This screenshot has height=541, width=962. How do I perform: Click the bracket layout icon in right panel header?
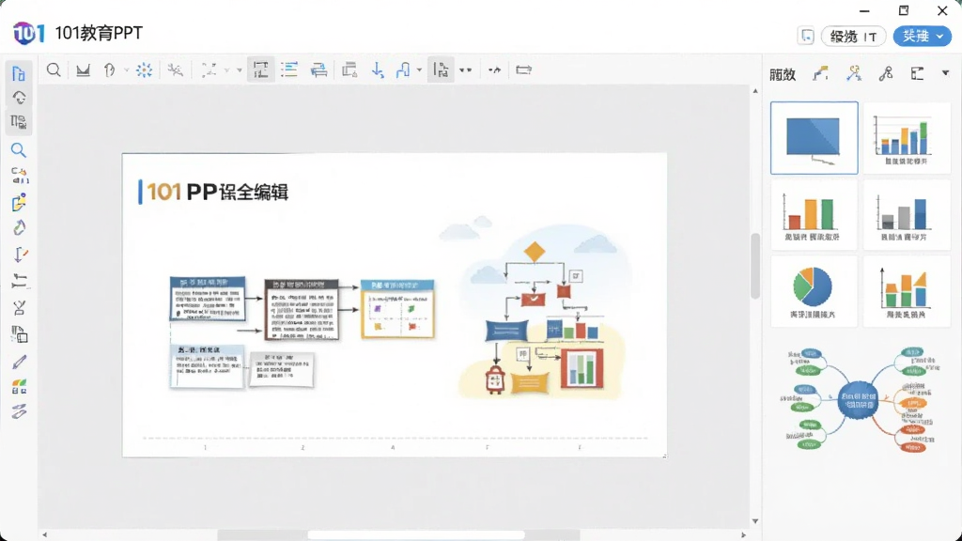pos(917,74)
